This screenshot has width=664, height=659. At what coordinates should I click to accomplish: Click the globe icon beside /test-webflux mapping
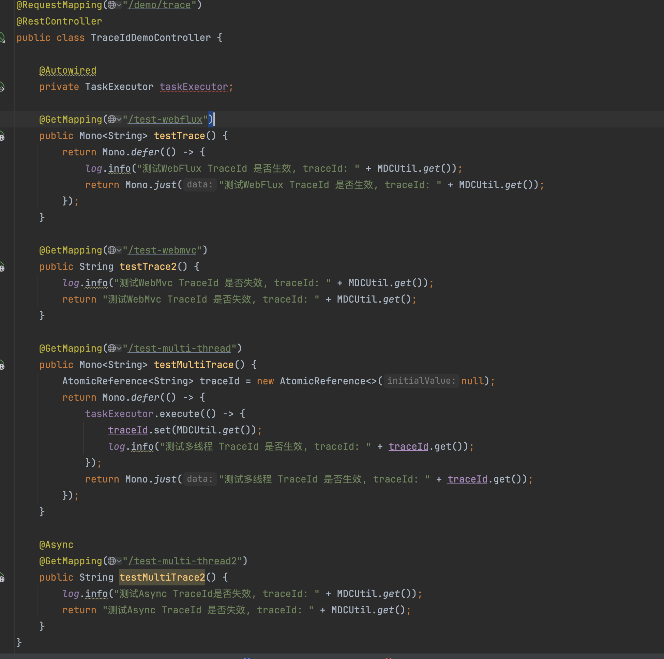coord(112,119)
